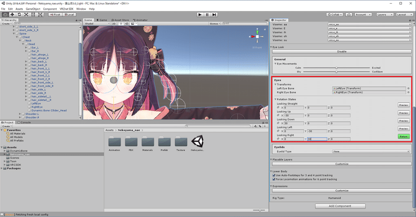Toggle 2D scene view mode

(x=114, y=23)
